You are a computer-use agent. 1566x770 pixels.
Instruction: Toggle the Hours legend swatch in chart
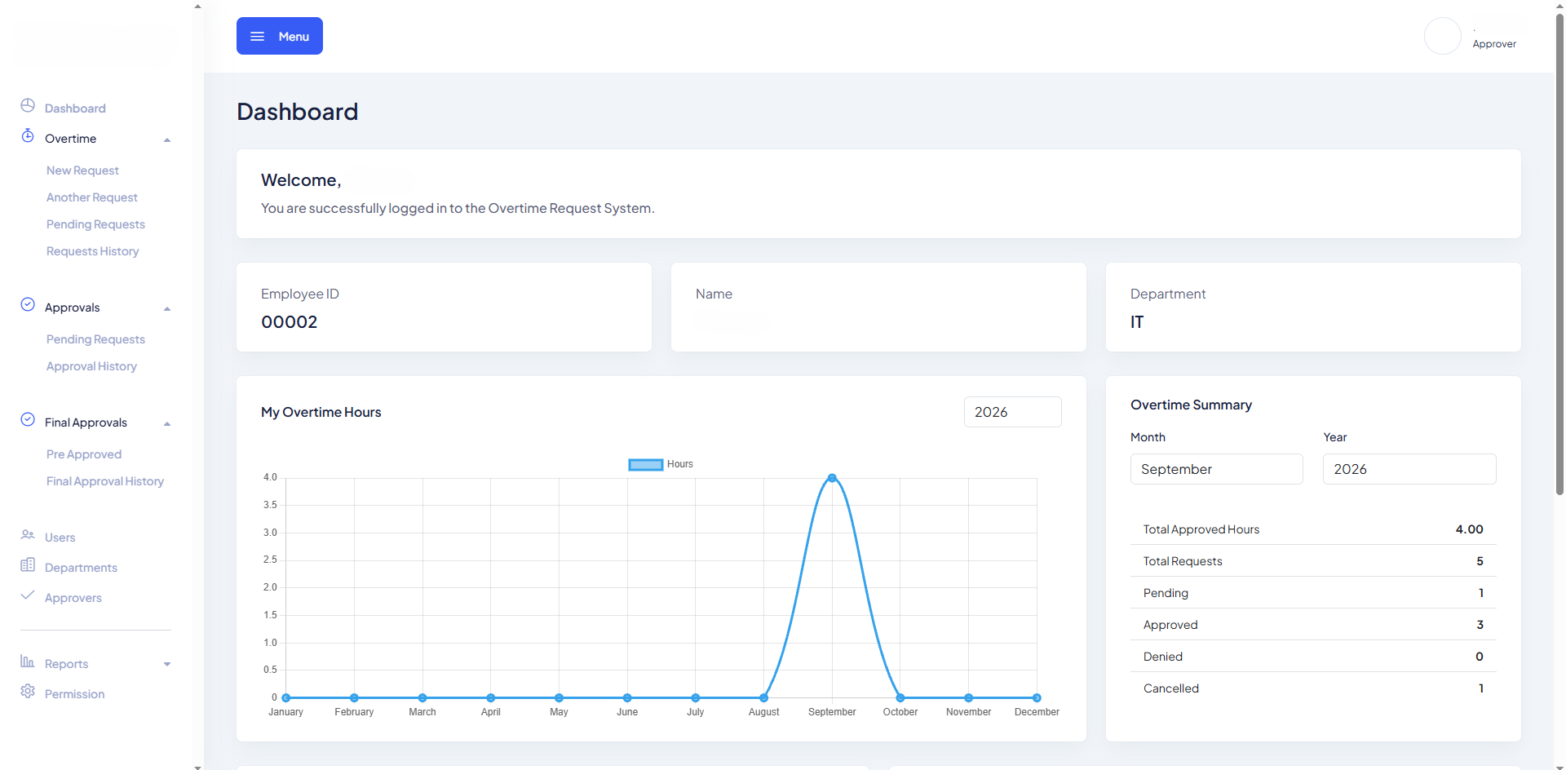tap(645, 465)
